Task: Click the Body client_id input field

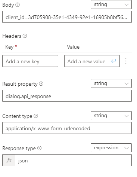Action: [67, 17]
